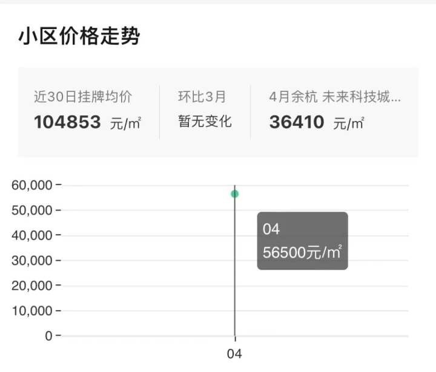Tap the 04 month label on x-axis

[234, 354]
